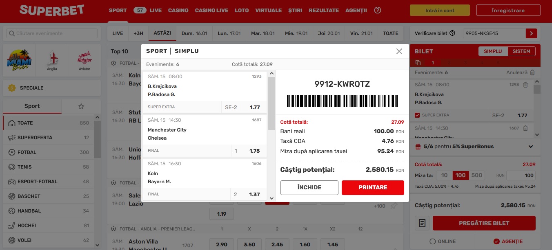Select the TENIS ball icon

click(11, 167)
